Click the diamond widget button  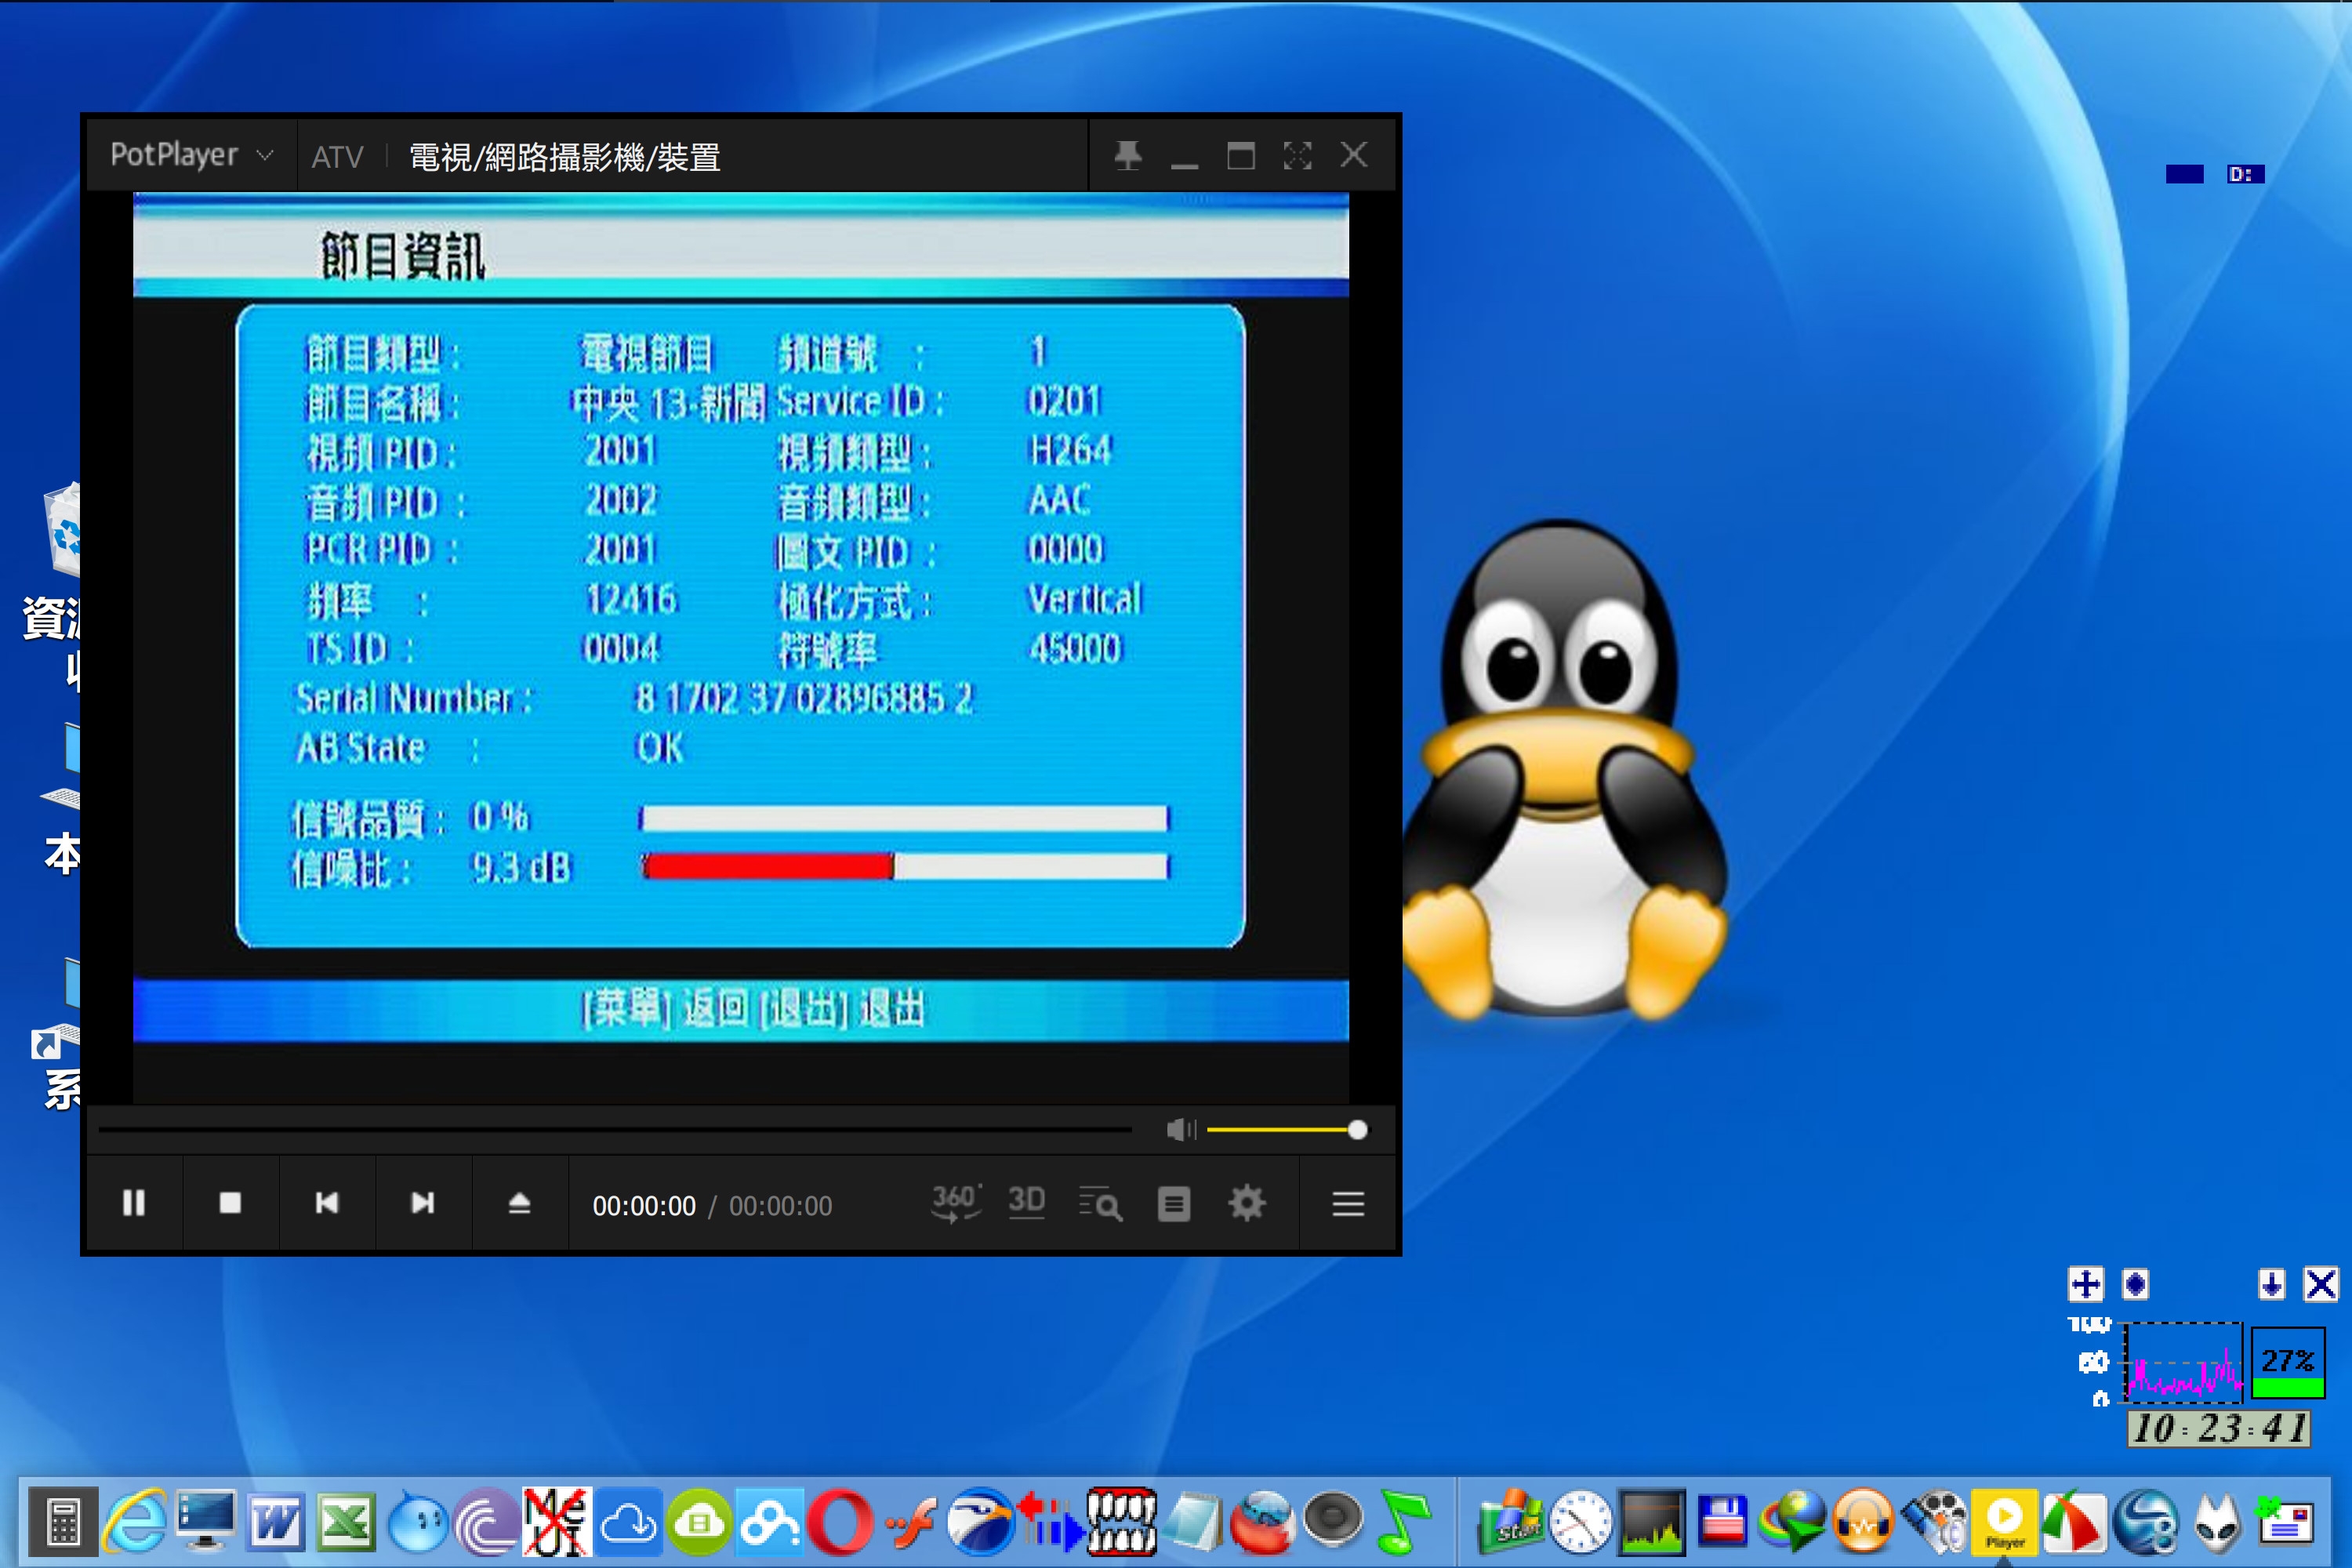(2135, 1284)
